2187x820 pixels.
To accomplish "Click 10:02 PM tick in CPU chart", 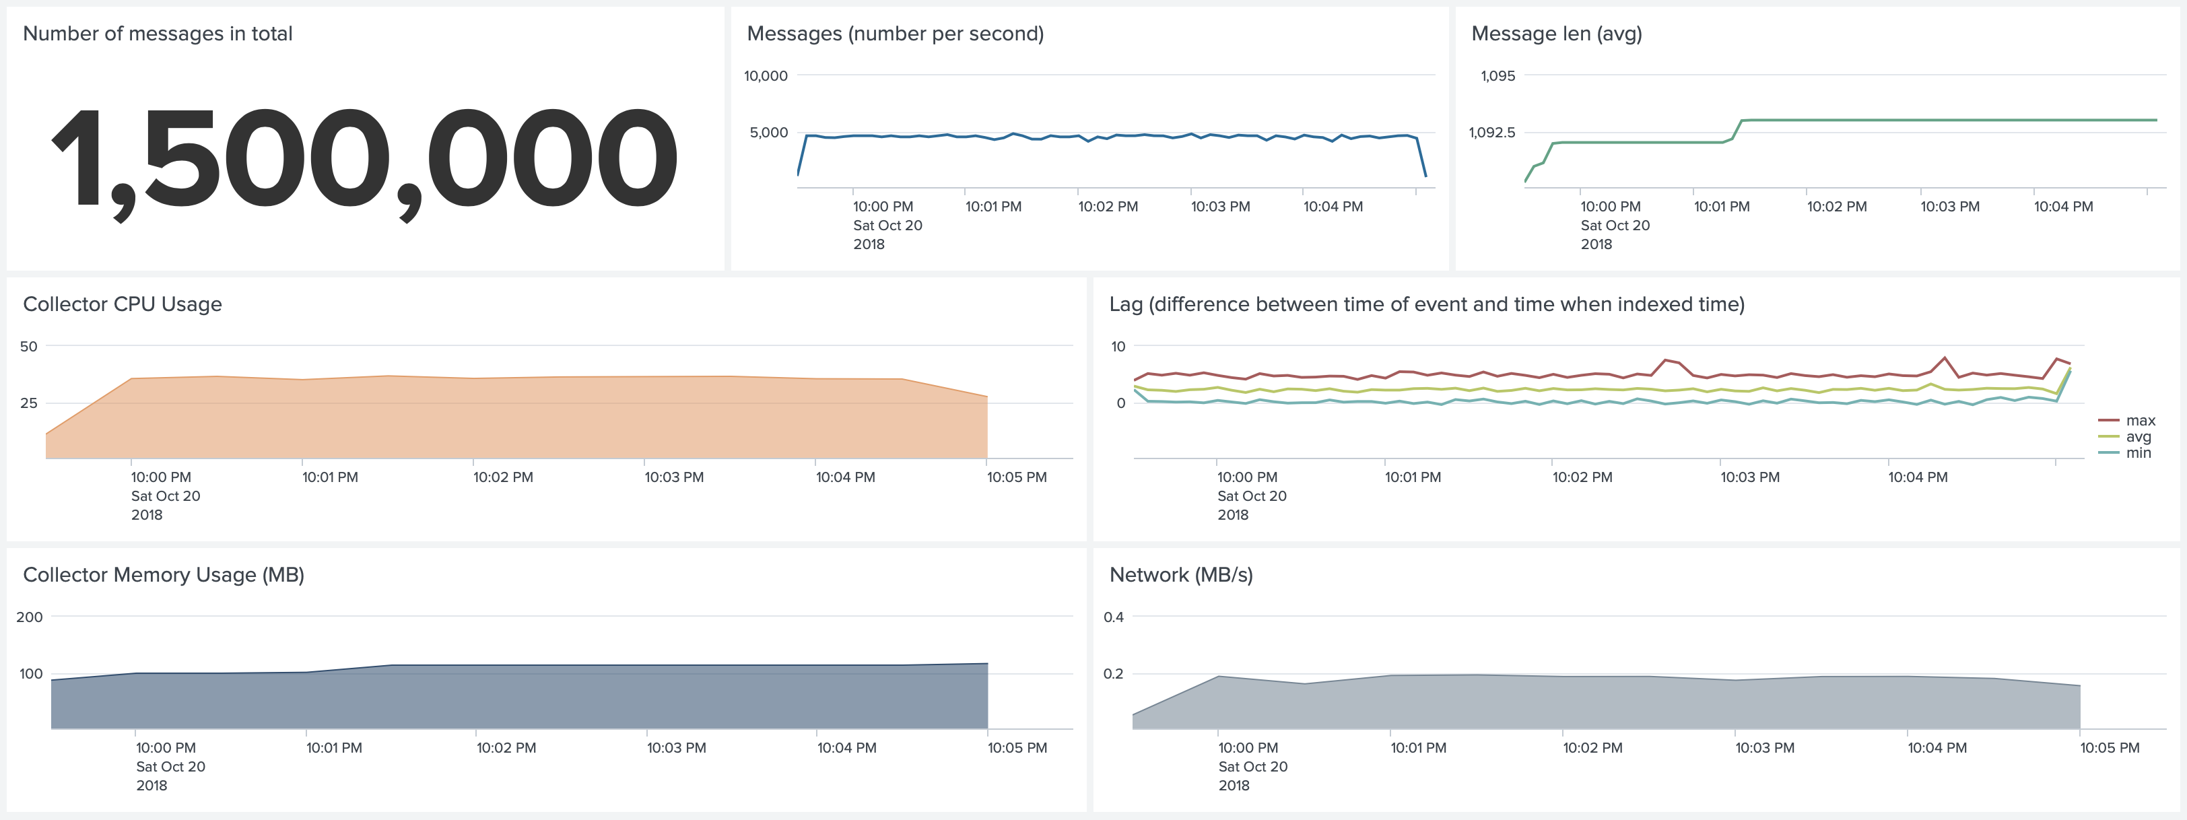I will pyautogui.click(x=502, y=477).
